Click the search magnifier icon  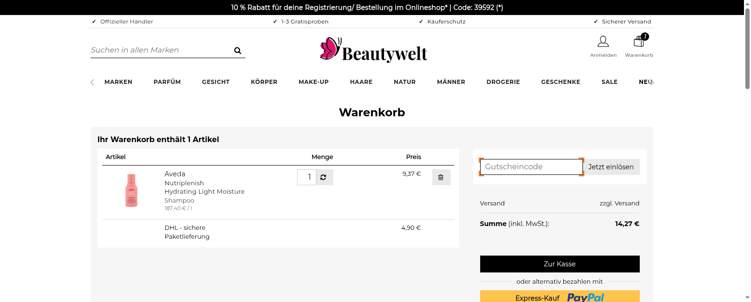pyautogui.click(x=238, y=51)
